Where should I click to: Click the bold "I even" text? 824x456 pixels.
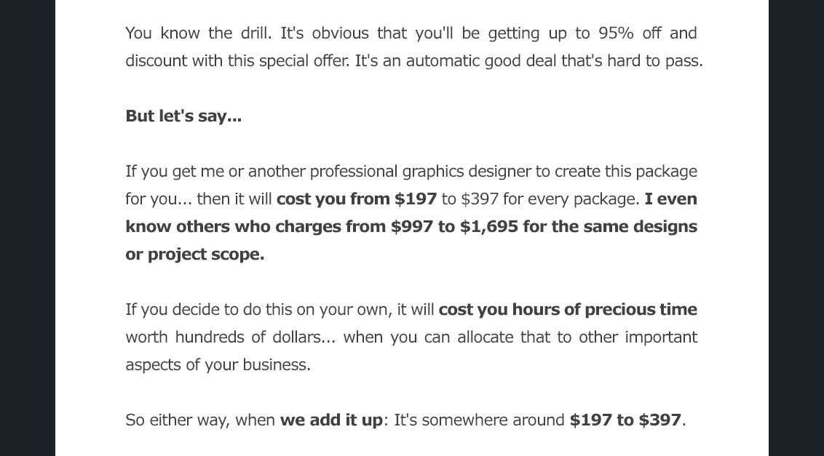[x=670, y=199]
